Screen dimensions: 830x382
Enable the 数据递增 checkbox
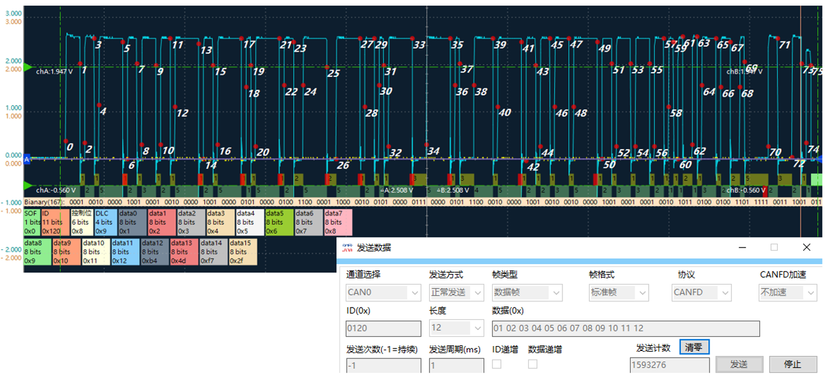coord(533,365)
